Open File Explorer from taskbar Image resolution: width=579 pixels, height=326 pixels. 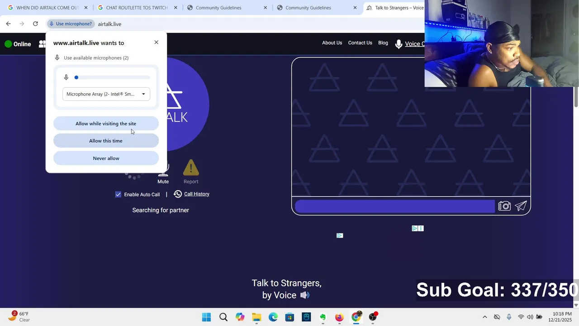(256, 317)
